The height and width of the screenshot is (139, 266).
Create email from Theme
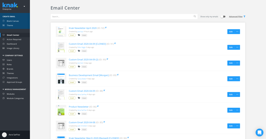pyautogui.click(x=10, y=25)
